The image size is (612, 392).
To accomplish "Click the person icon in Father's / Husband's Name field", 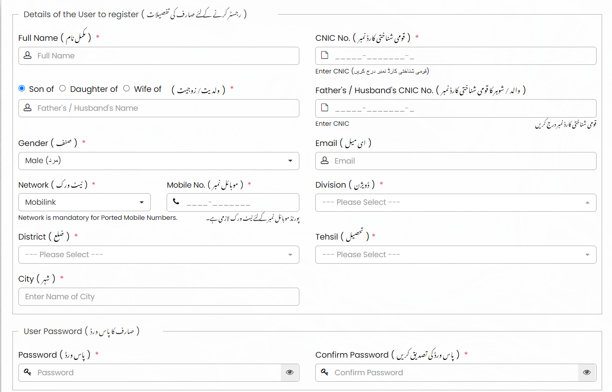I will click(27, 108).
